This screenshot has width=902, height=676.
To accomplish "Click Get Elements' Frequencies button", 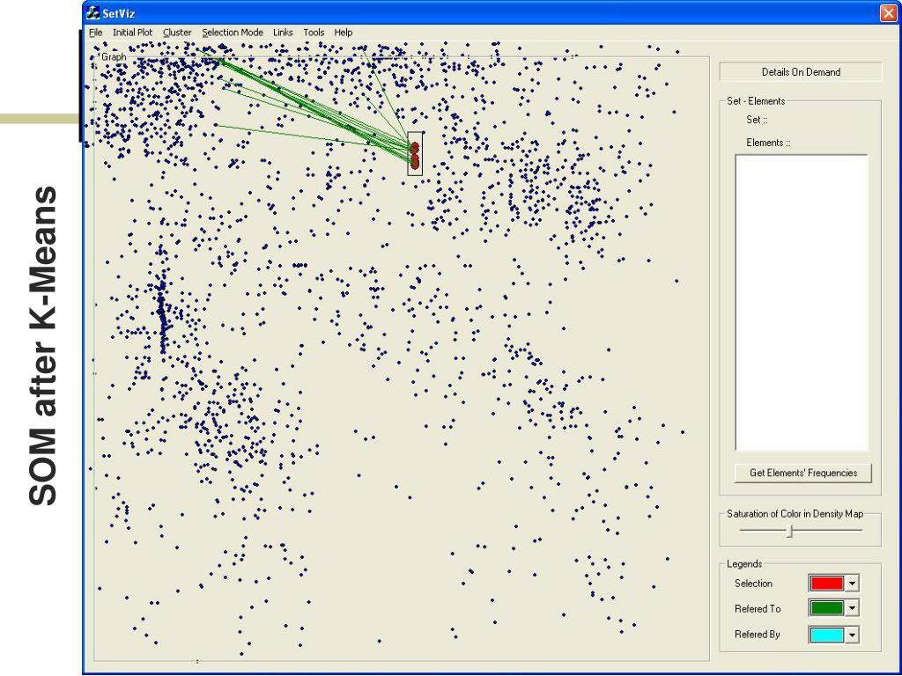I will pos(803,473).
